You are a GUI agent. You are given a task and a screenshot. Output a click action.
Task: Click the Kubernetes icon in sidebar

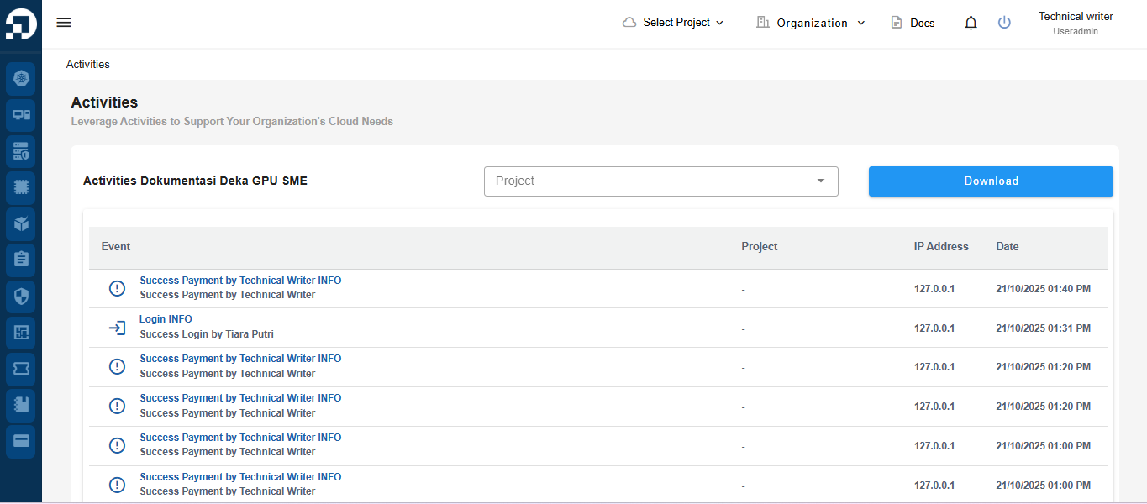coord(21,78)
